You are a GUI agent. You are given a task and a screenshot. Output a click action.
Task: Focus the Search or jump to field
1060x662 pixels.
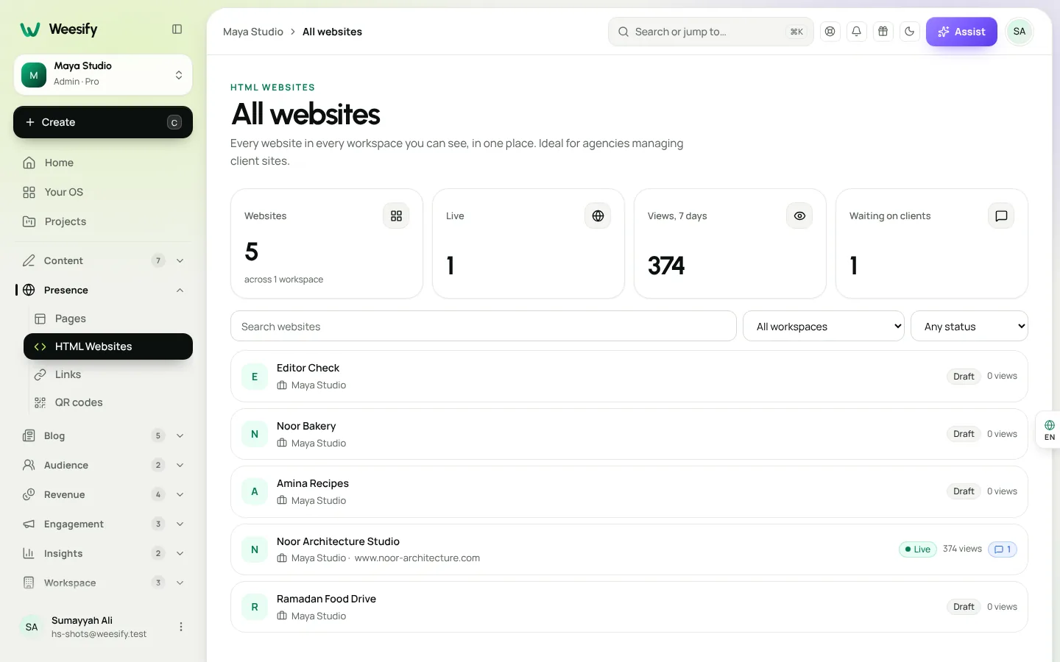tap(711, 32)
